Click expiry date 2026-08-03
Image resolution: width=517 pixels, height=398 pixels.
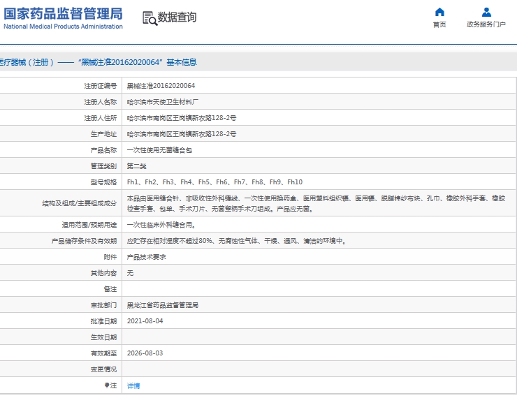pos(145,353)
